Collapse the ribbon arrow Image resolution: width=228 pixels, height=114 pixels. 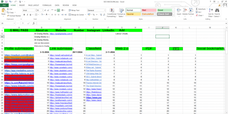point(226,19)
